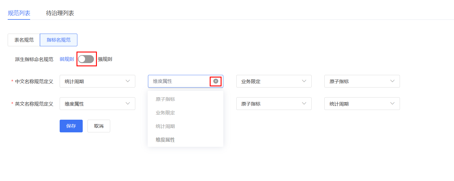Viewport: 454px width, 181px height.
Task: Save the settings with 保存 button
Action: tap(71, 126)
